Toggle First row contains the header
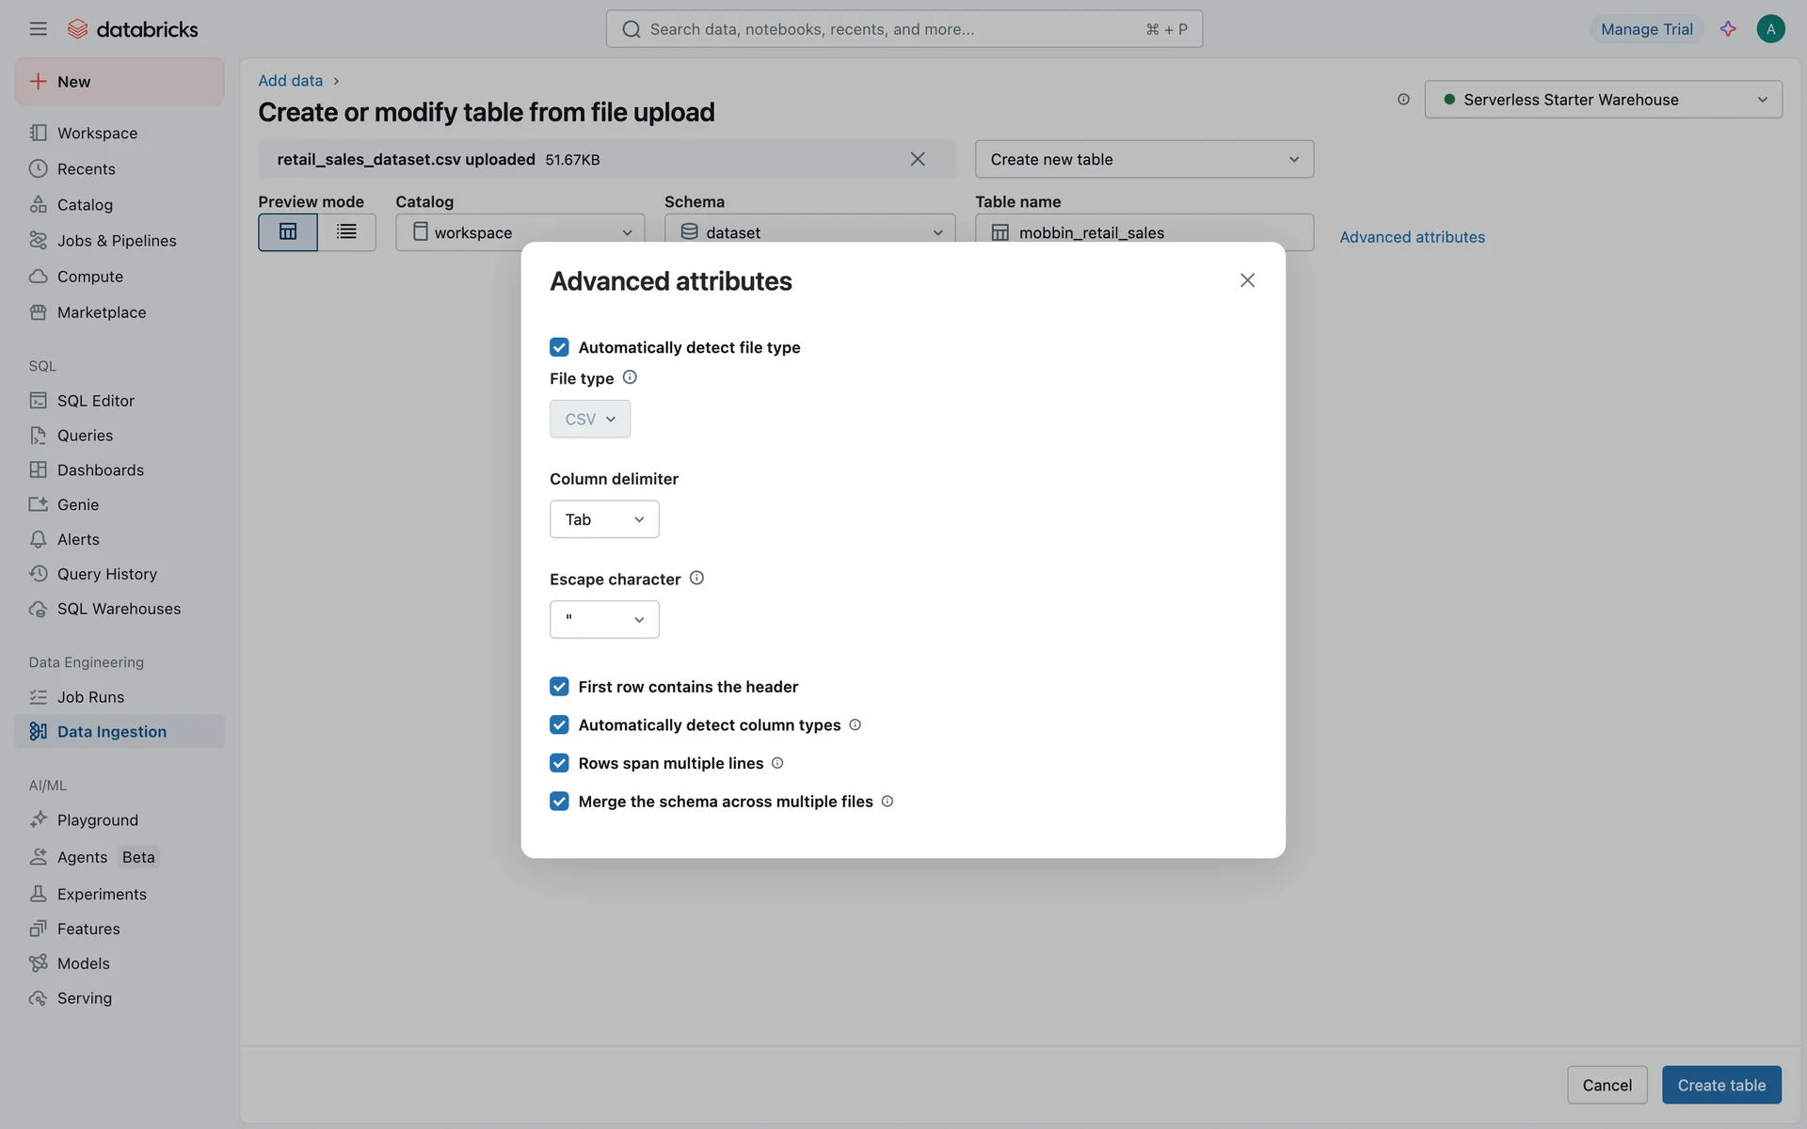 point(559,687)
